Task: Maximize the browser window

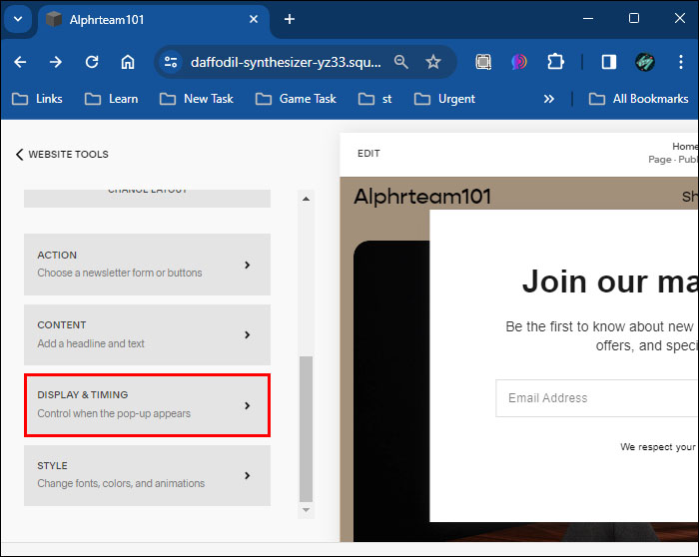Action: click(x=634, y=18)
